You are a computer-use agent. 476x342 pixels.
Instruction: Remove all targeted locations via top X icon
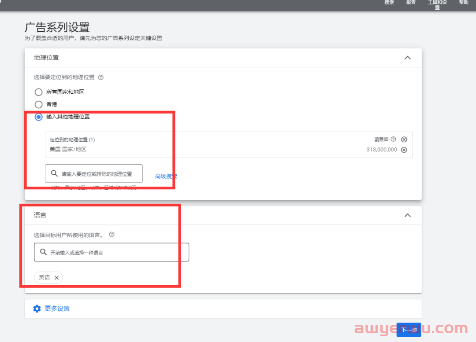[404, 140]
